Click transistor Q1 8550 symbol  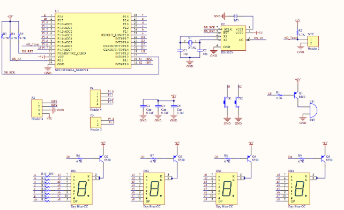pos(296,95)
